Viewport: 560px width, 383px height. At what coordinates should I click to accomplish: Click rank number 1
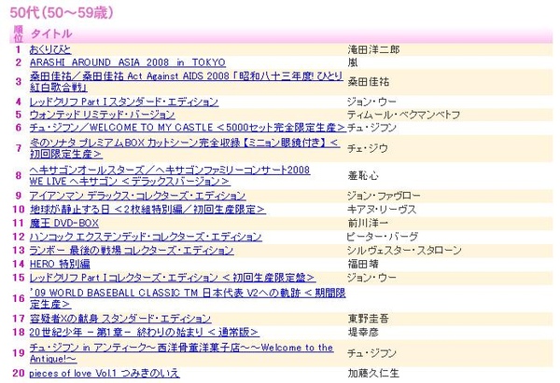tap(19, 49)
